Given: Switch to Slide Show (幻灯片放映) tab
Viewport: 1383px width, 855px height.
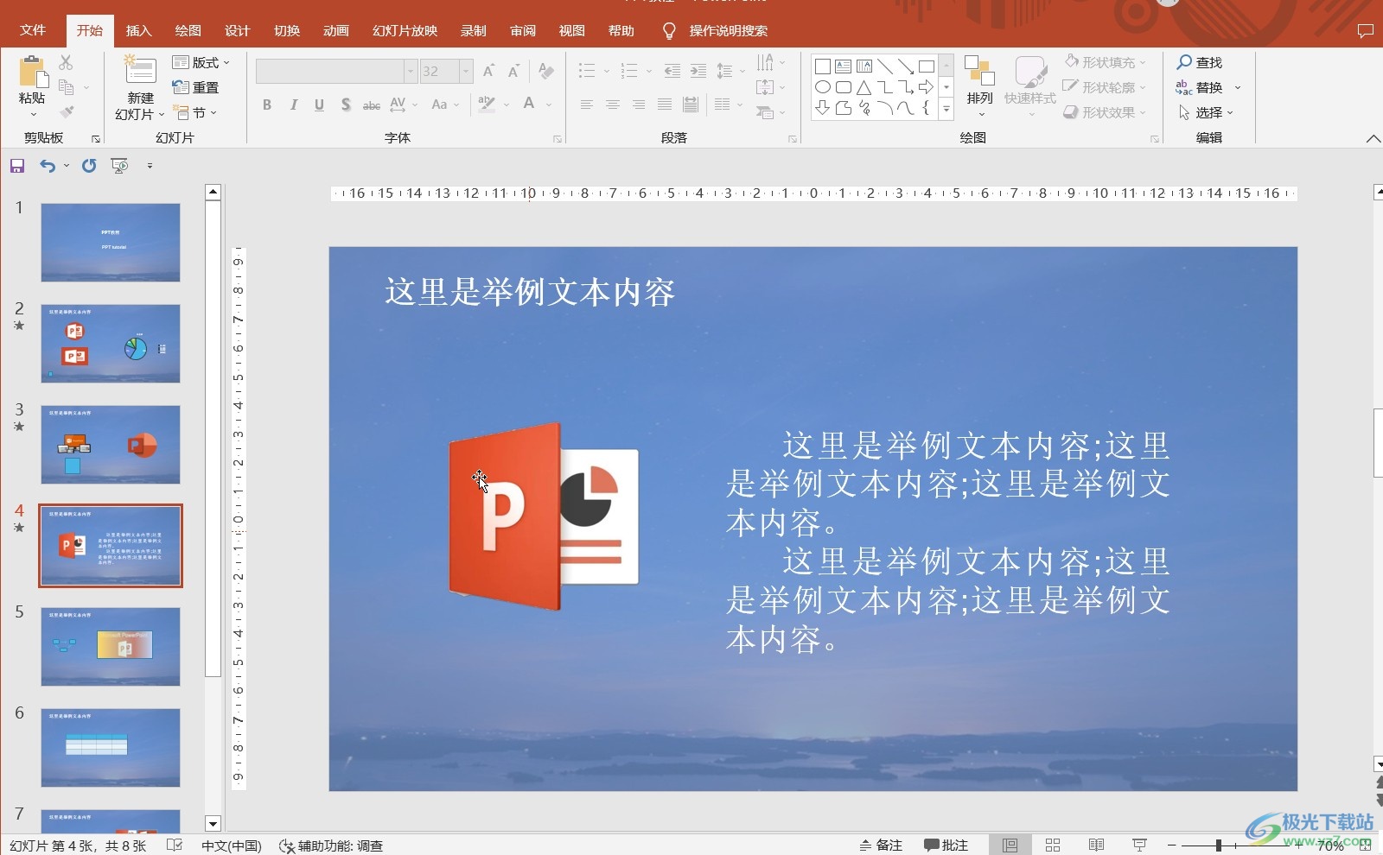Looking at the screenshot, I should [x=405, y=30].
